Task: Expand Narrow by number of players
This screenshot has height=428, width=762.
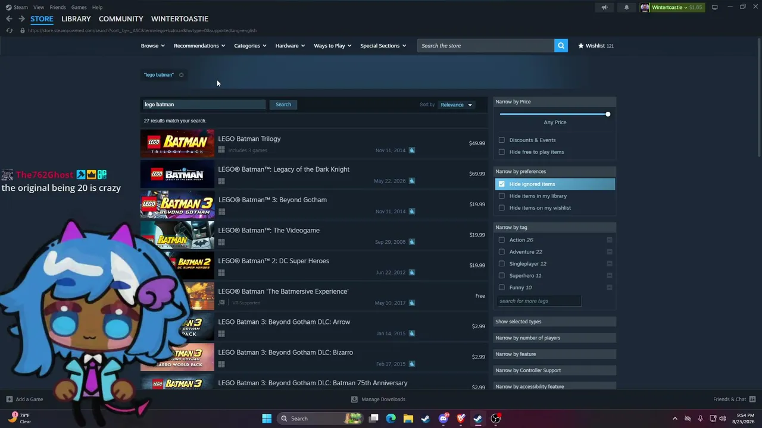Action: pyautogui.click(x=555, y=338)
